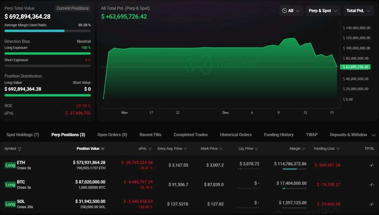Click Entry Avg. Price sort icon
Viewport: 379px width, 215px height.
click(x=185, y=149)
